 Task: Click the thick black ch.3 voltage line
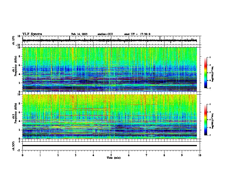click(x=109, y=146)
